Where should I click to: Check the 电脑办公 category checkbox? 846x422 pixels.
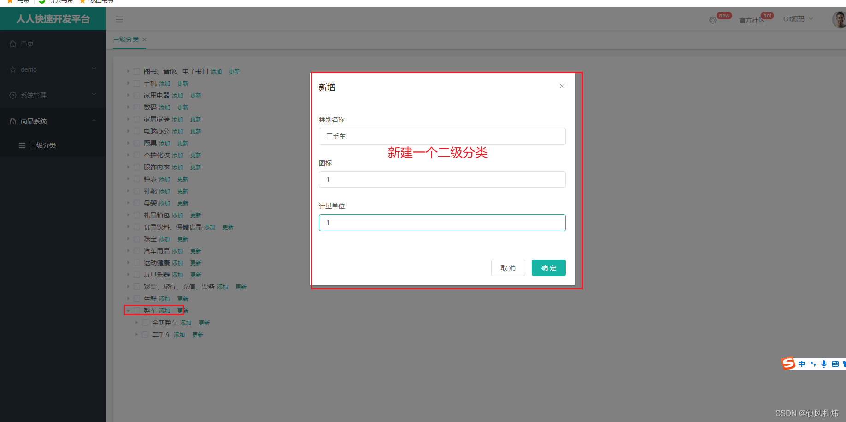pyautogui.click(x=137, y=131)
